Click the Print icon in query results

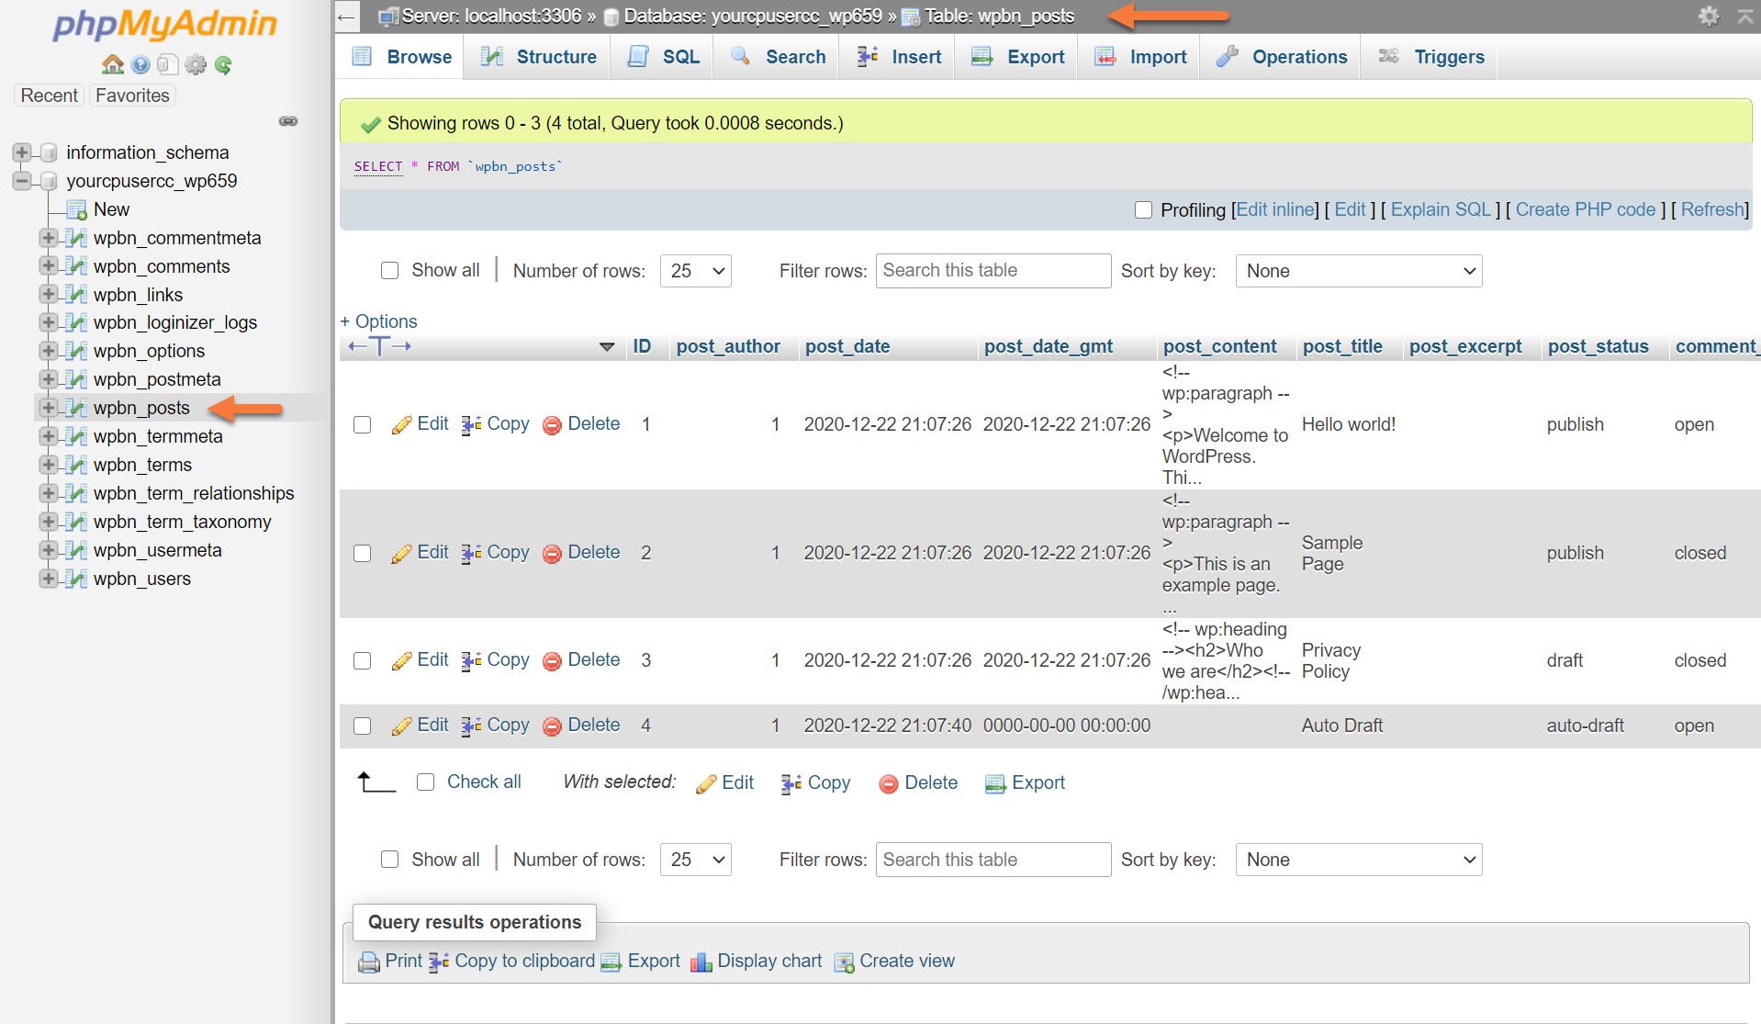[369, 962]
